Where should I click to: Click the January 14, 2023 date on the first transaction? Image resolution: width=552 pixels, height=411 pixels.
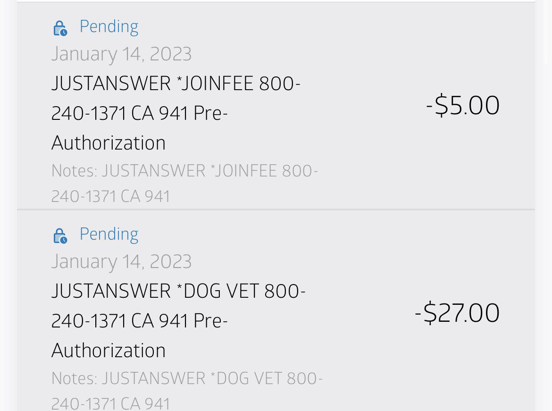121,53
